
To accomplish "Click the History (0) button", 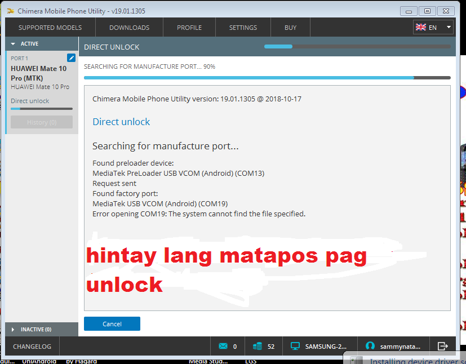I will pos(42,122).
